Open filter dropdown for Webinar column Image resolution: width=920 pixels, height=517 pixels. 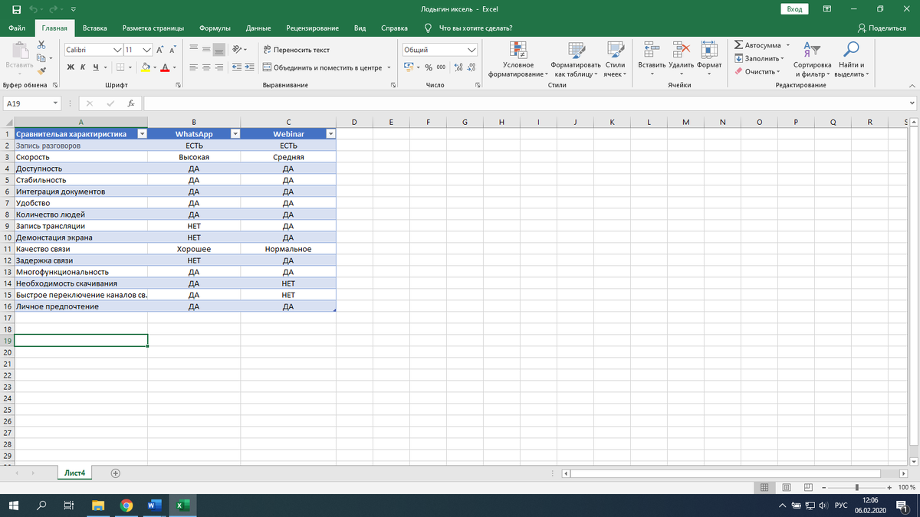pyautogui.click(x=330, y=133)
